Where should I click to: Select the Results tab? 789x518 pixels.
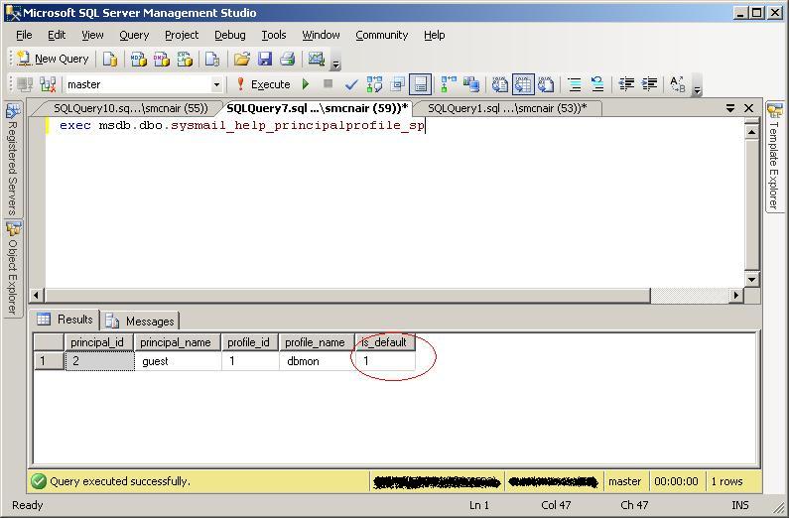[x=66, y=320]
